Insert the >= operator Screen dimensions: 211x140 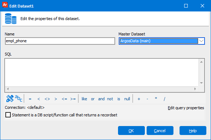[73, 99]
